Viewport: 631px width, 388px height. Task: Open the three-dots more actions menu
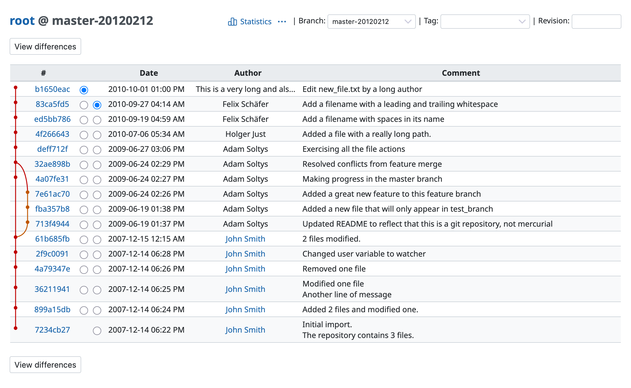282,22
